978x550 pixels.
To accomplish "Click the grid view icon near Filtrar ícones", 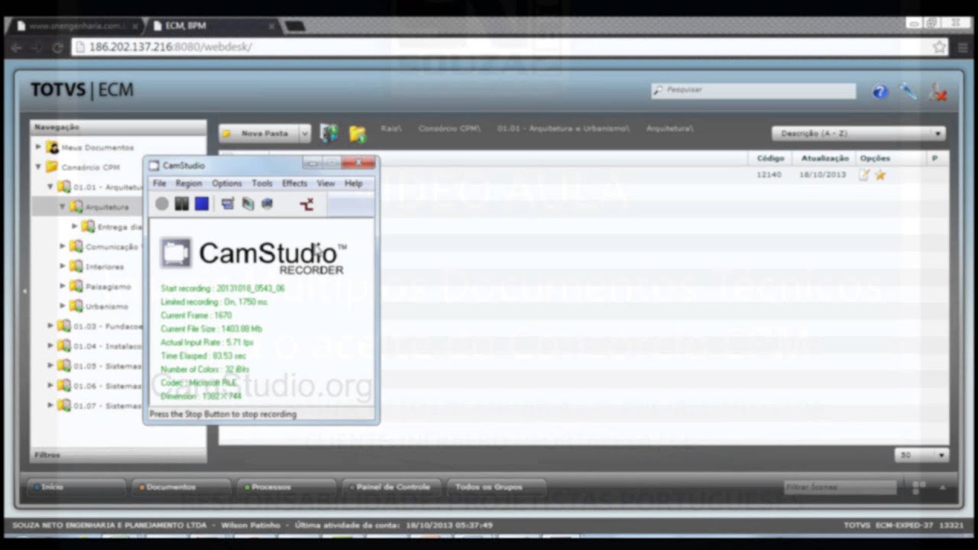I will (919, 487).
